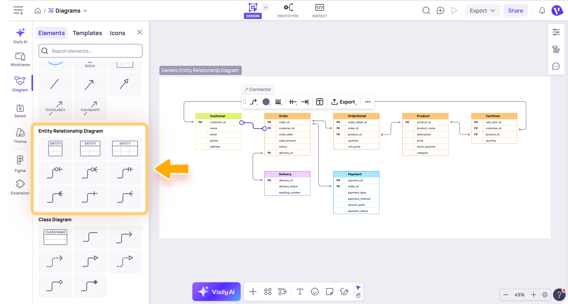Focus the Search elements field
The image size is (568, 304).
[90, 51]
